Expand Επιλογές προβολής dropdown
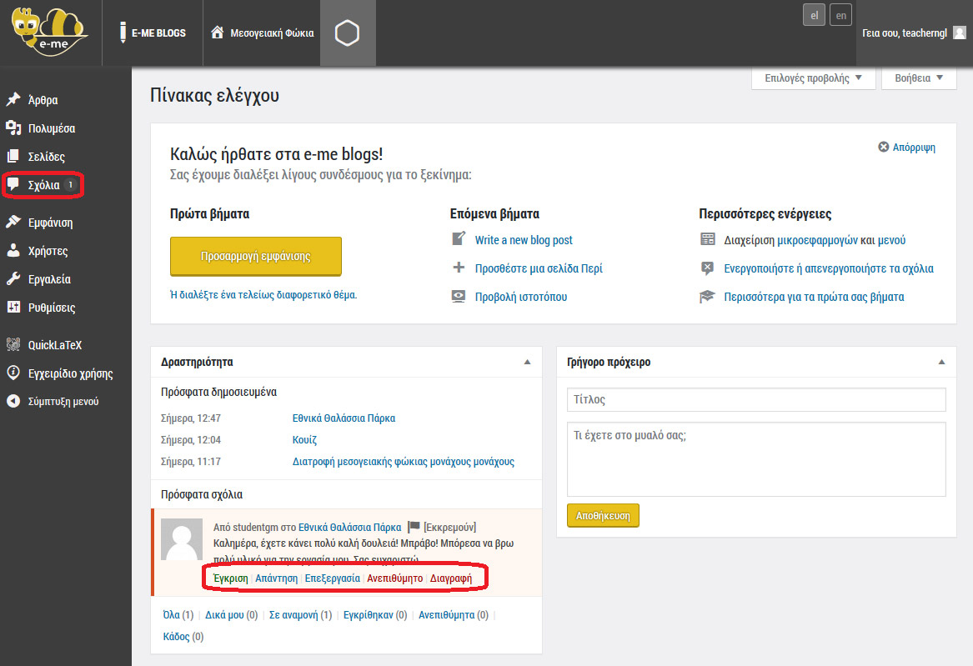 pyautogui.click(x=813, y=78)
